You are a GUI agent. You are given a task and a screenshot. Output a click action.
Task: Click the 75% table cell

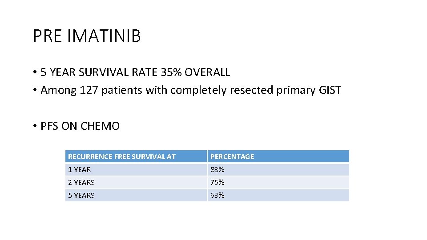278,182
